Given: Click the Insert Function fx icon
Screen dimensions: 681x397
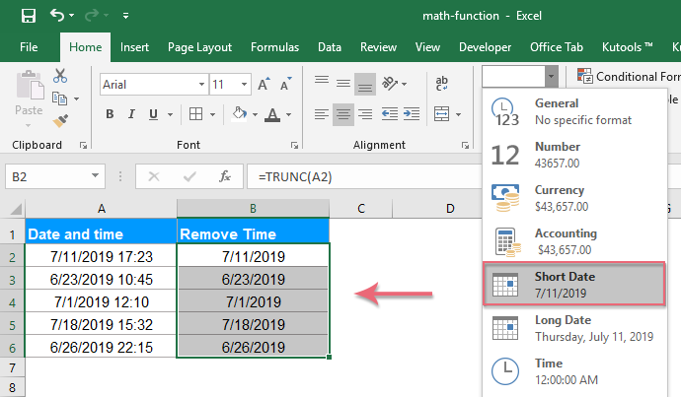Looking at the screenshot, I should click(225, 177).
